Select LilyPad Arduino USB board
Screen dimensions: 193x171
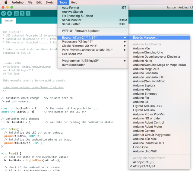(159, 106)
